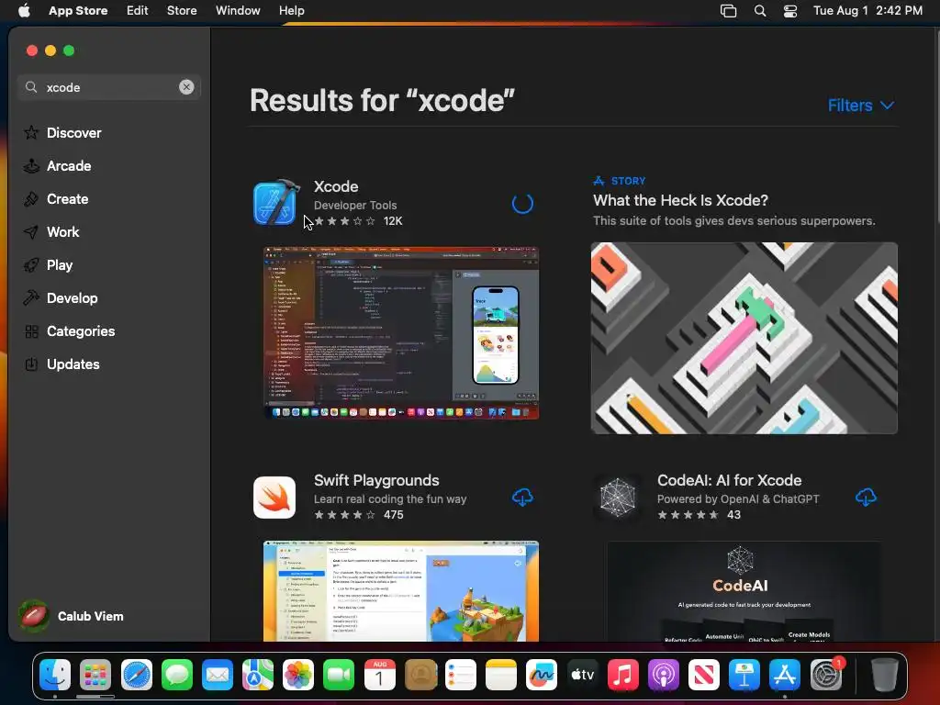
Task: Click the Xcode download progress spinner
Action: 522,204
